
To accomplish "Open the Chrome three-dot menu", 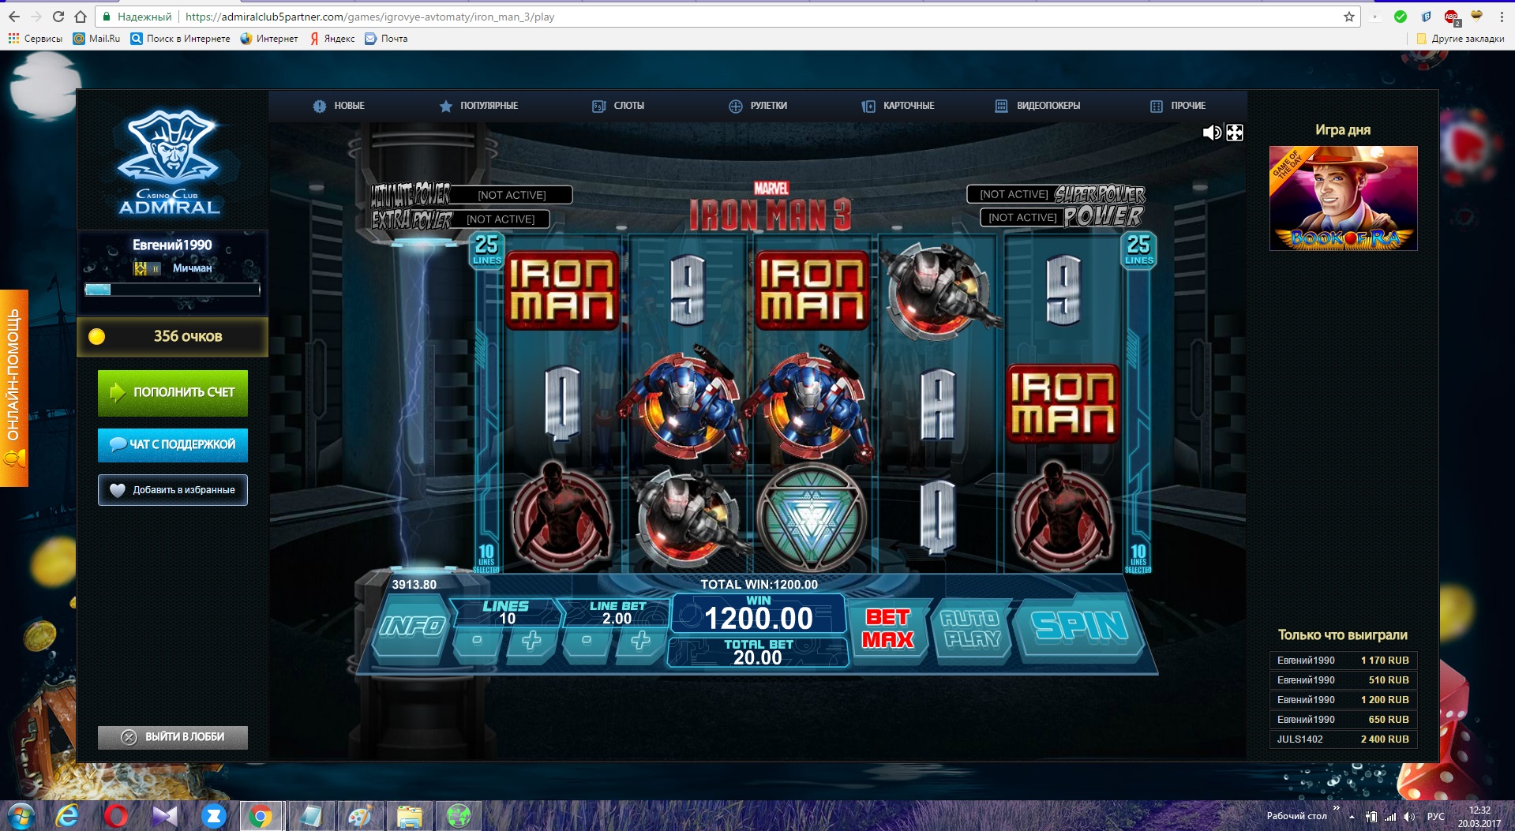I will (x=1502, y=17).
